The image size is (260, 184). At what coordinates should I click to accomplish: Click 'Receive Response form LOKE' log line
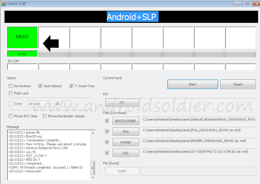click(x=38, y=148)
